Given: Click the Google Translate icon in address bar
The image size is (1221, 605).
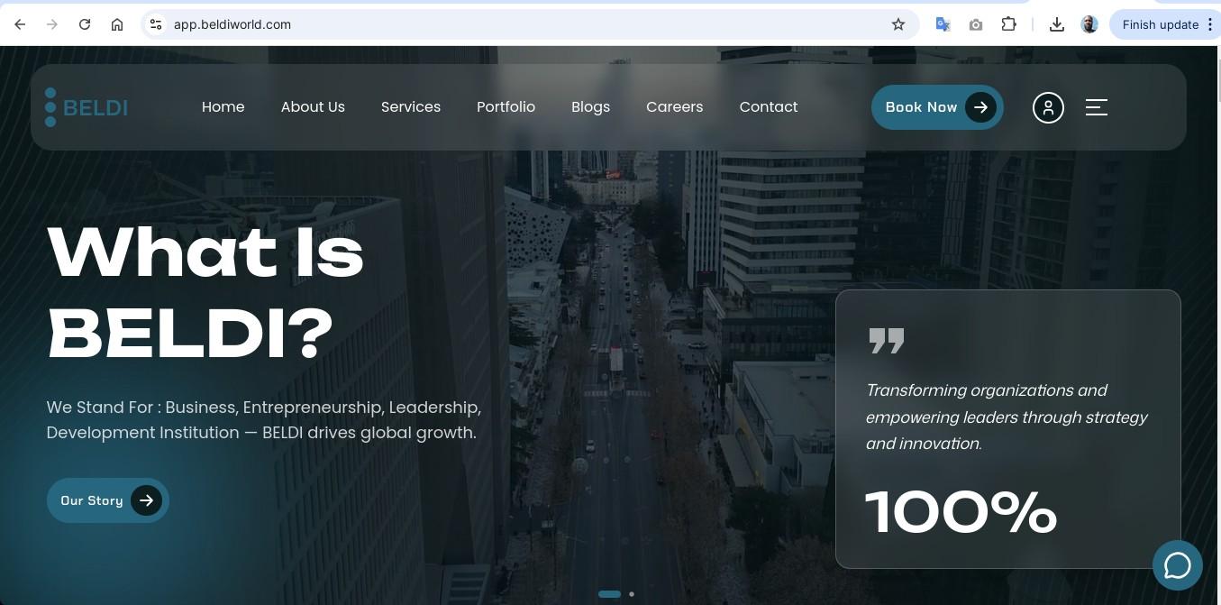Looking at the screenshot, I should tap(943, 24).
